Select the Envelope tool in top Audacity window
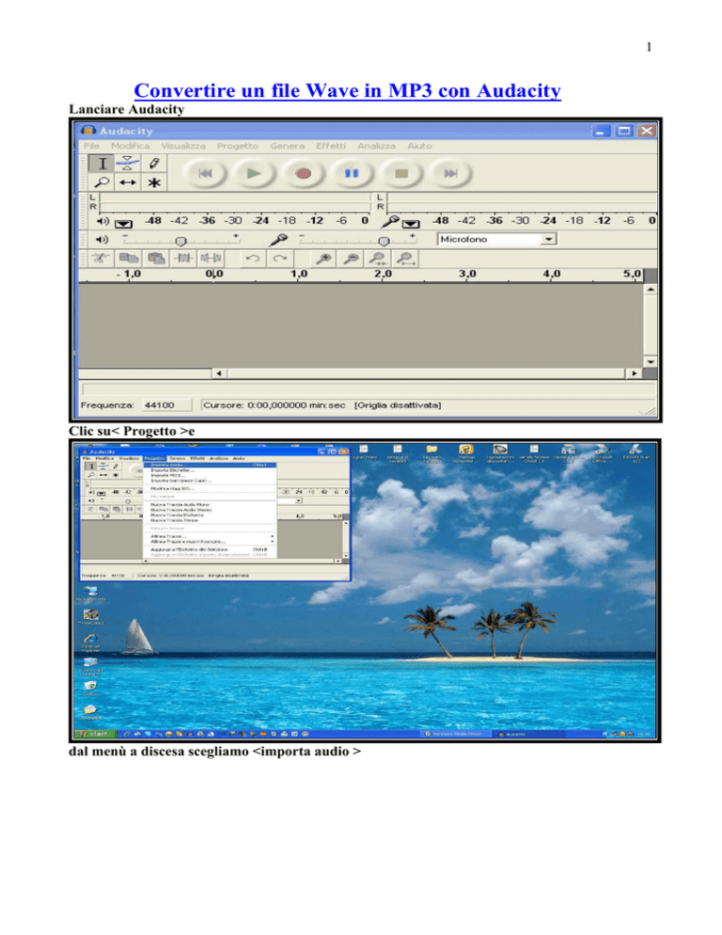722x935 pixels. (x=128, y=164)
